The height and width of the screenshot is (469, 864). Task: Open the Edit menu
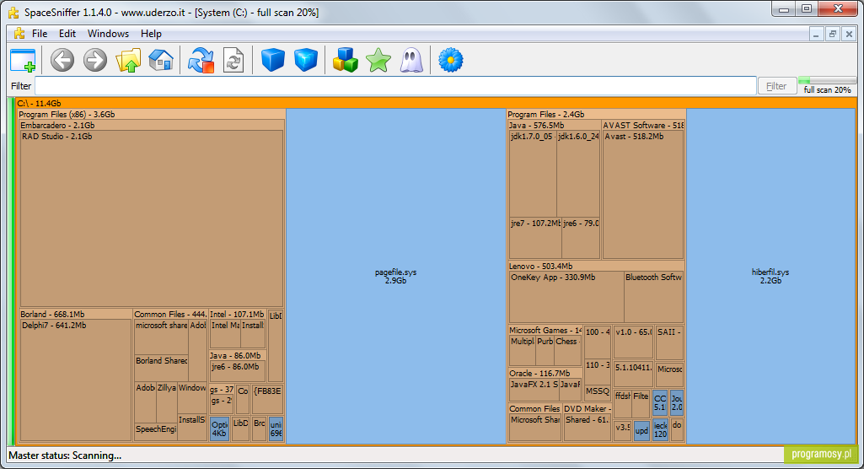(x=67, y=34)
